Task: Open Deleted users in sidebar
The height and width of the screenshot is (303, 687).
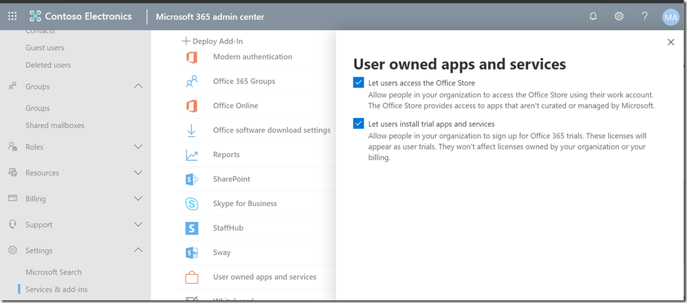Action: point(48,65)
